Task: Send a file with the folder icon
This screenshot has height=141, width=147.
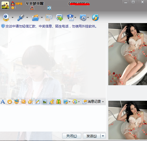Action: [x=35, y=17]
